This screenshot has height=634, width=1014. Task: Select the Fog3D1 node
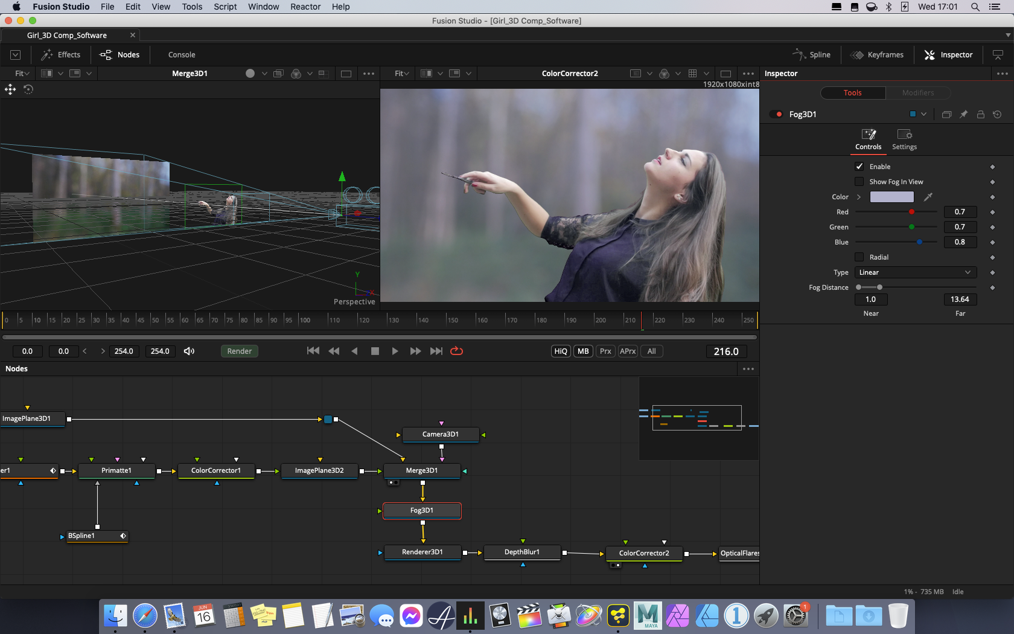[x=422, y=511]
